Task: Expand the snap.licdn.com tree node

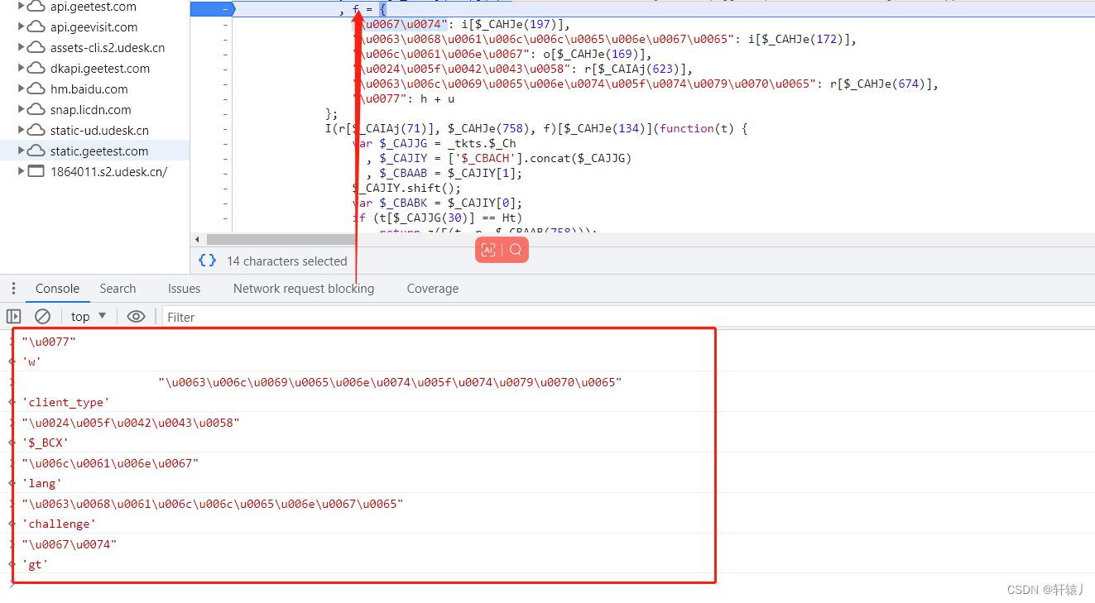Action: 21,109
